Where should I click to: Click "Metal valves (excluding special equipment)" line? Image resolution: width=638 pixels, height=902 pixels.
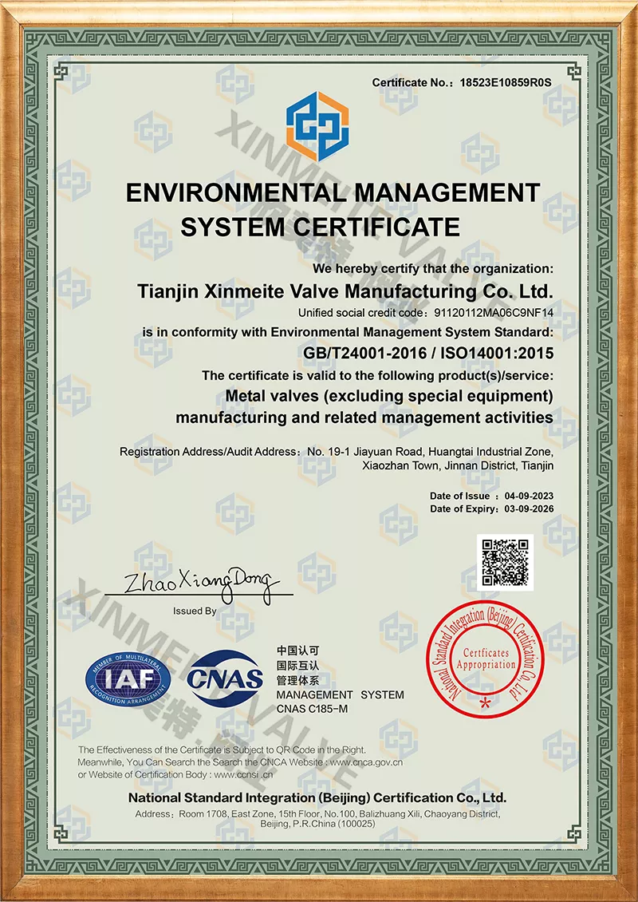tap(389, 397)
